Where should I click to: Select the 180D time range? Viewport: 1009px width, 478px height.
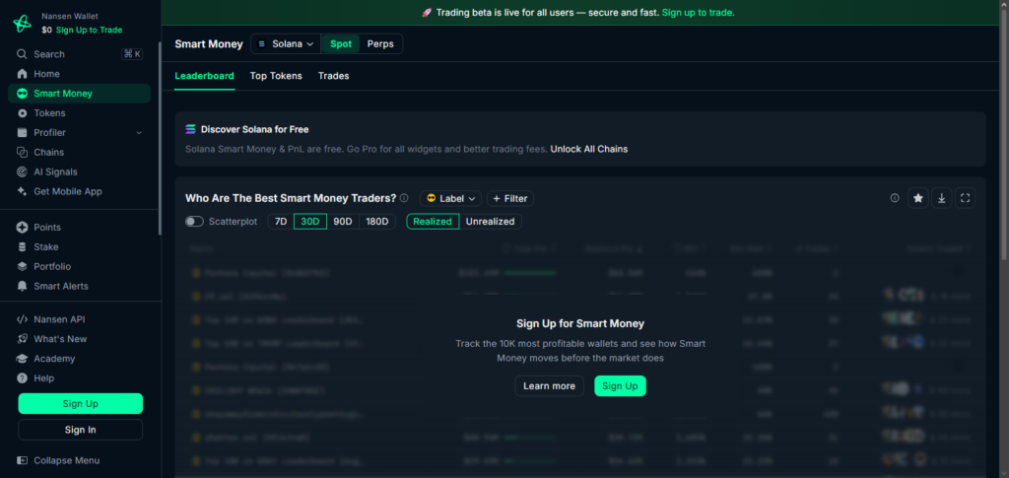click(x=377, y=222)
